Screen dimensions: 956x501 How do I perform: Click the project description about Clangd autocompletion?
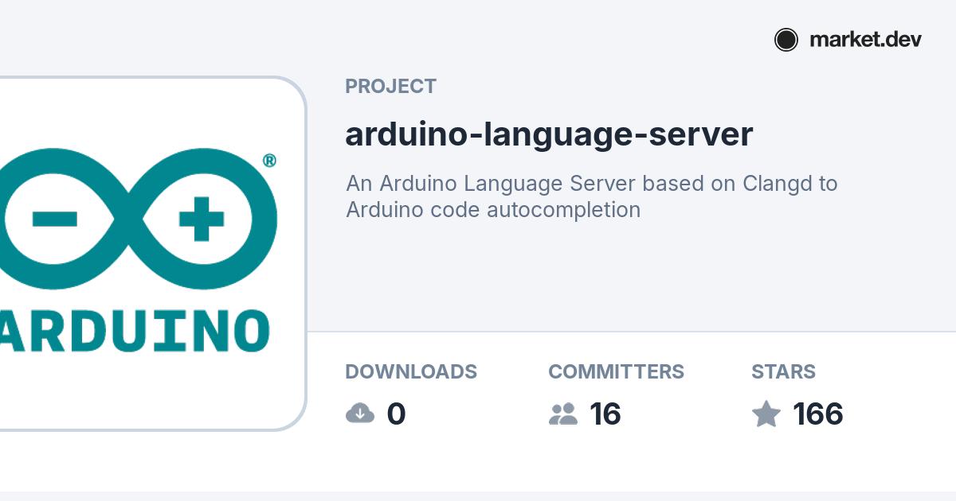point(591,196)
